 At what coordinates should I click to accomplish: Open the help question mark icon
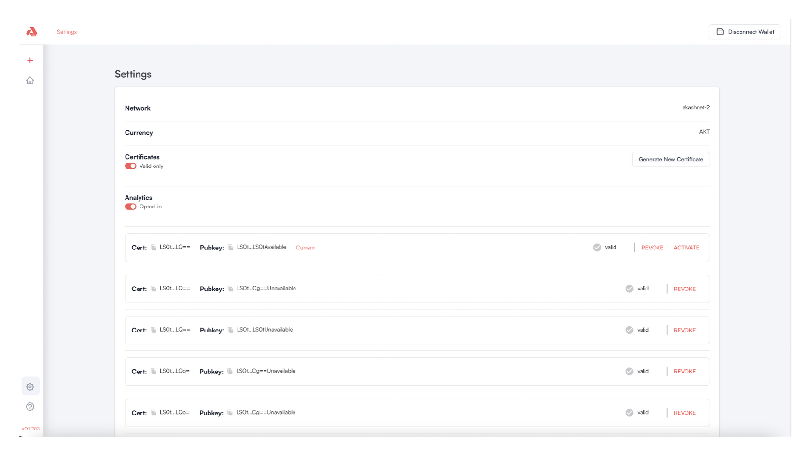click(x=30, y=407)
